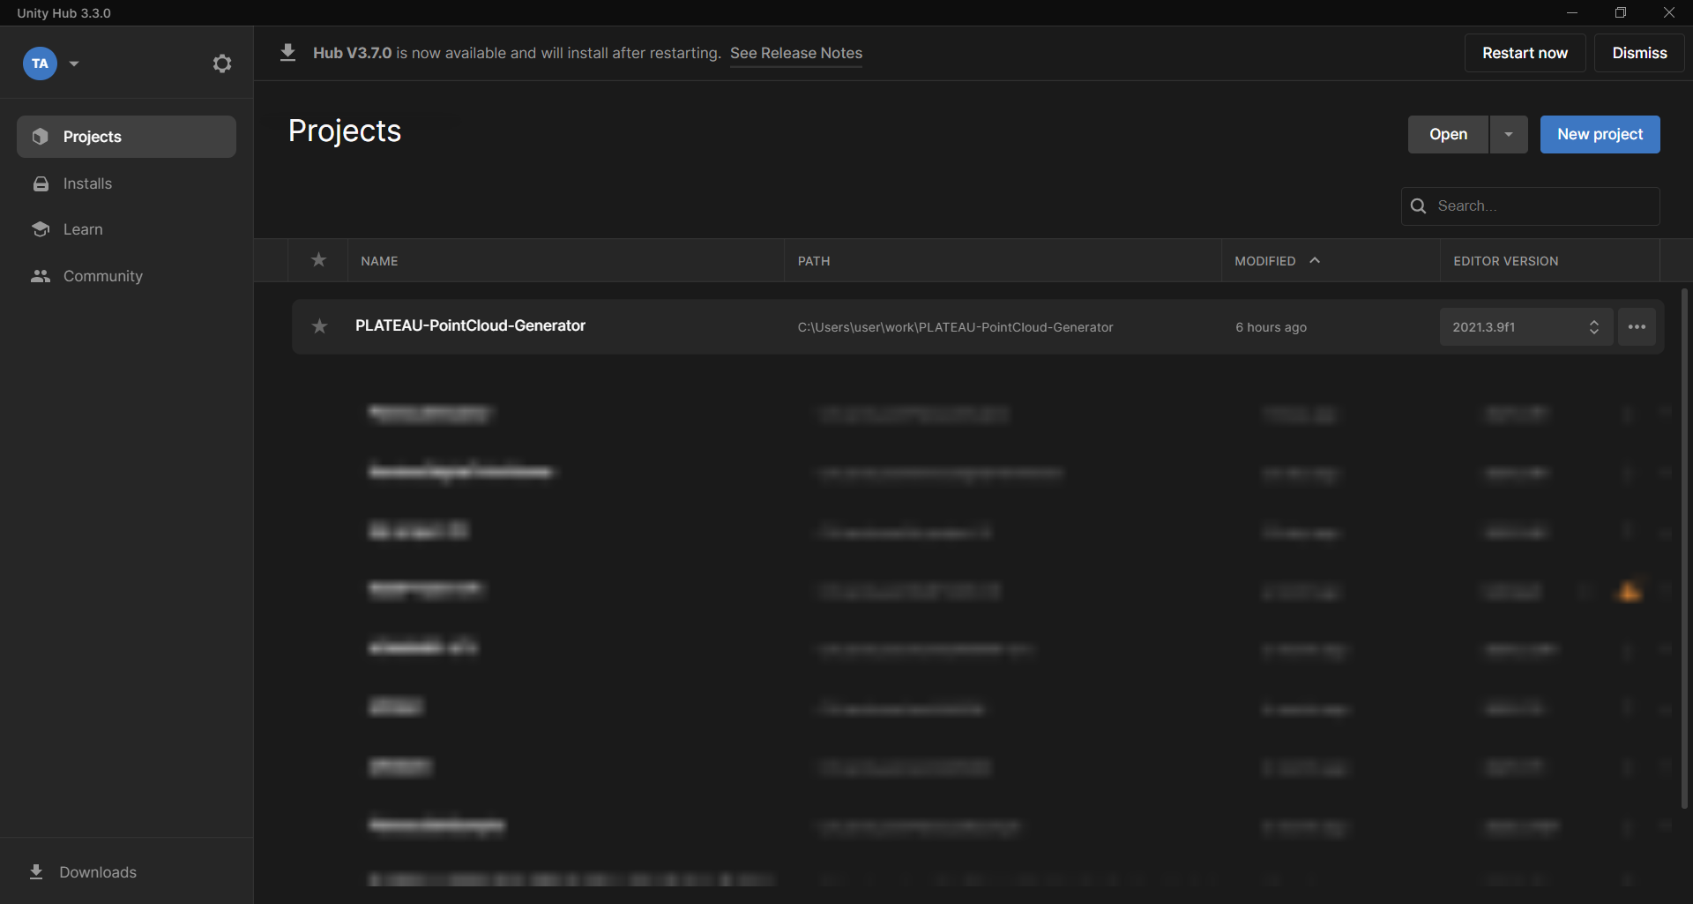The image size is (1693, 904).
Task: Click the TA account avatar
Action: click(x=40, y=64)
